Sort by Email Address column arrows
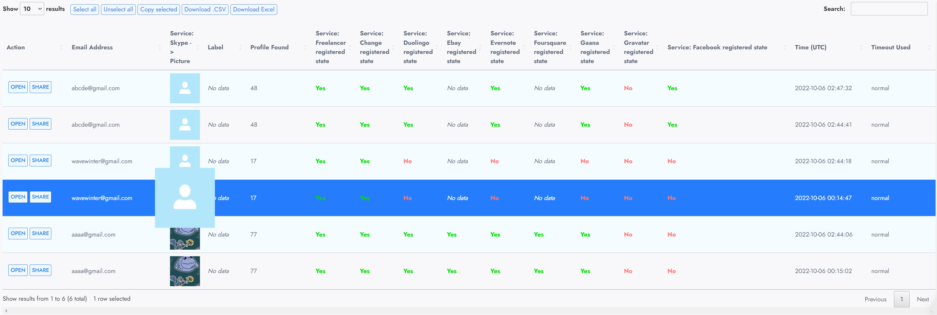The height and width of the screenshot is (315, 937). point(160,48)
